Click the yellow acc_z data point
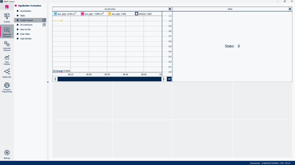 pyautogui.click(x=62, y=21)
